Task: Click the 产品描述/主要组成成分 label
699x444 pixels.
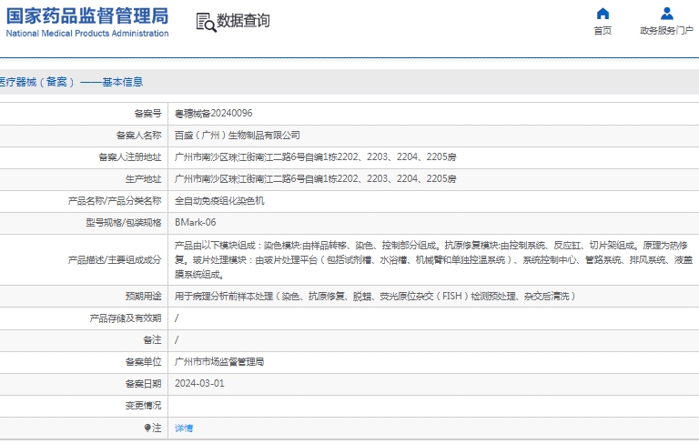Action: pyautogui.click(x=115, y=260)
